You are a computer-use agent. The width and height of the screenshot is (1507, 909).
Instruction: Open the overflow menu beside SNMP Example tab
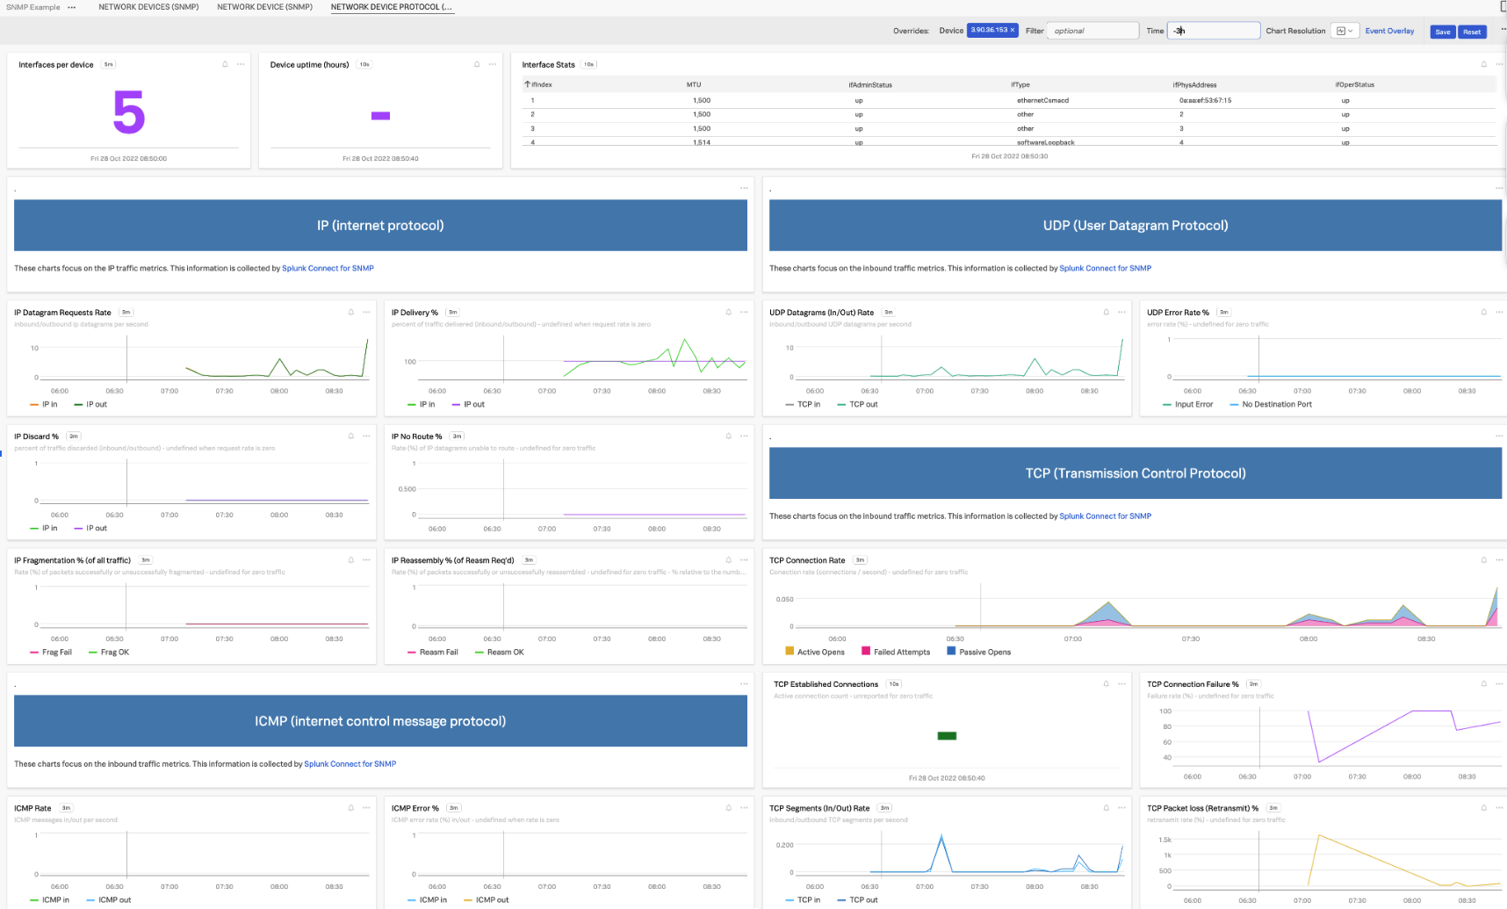tap(71, 7)
